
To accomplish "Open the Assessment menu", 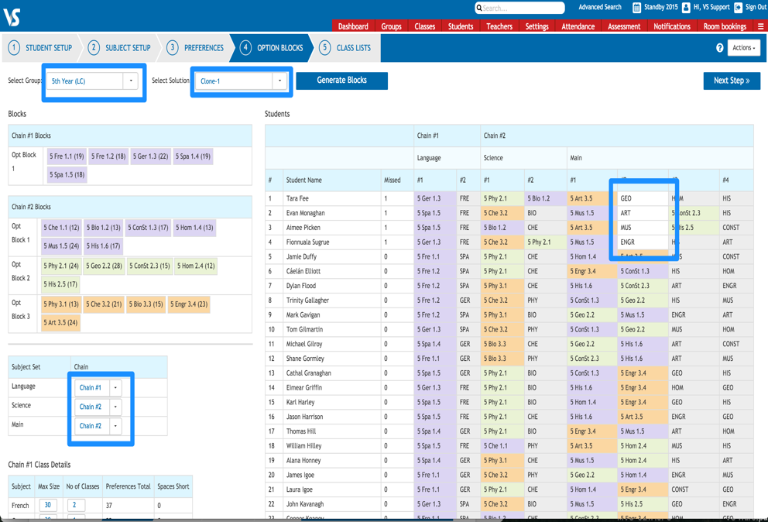I will (624, 26).
